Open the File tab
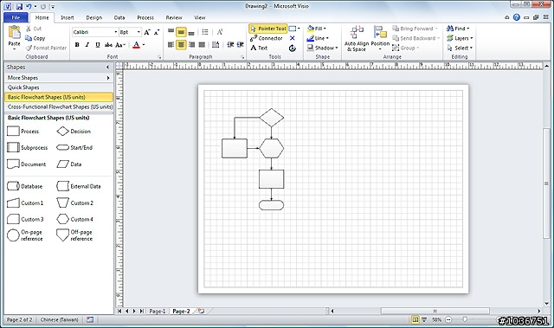Image resolution: width=554 pixels, height=328 pixels. pyautogui.click(x=16, y=17)
